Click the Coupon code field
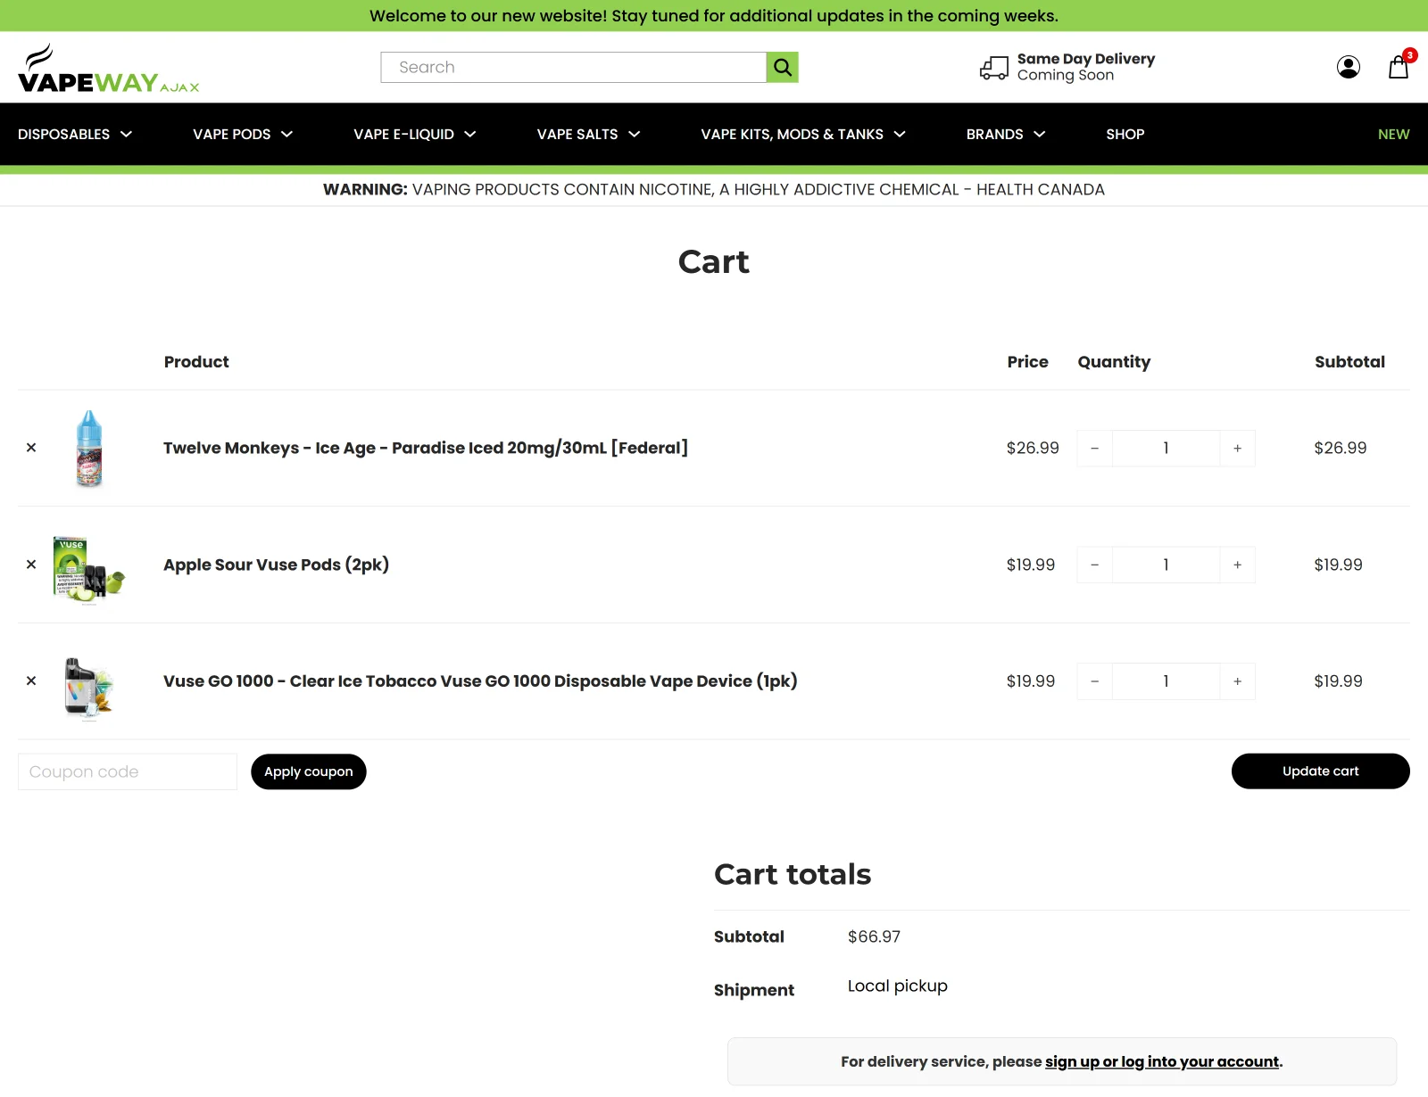This screenshot has width=1428, height=1097. [128, 771]
